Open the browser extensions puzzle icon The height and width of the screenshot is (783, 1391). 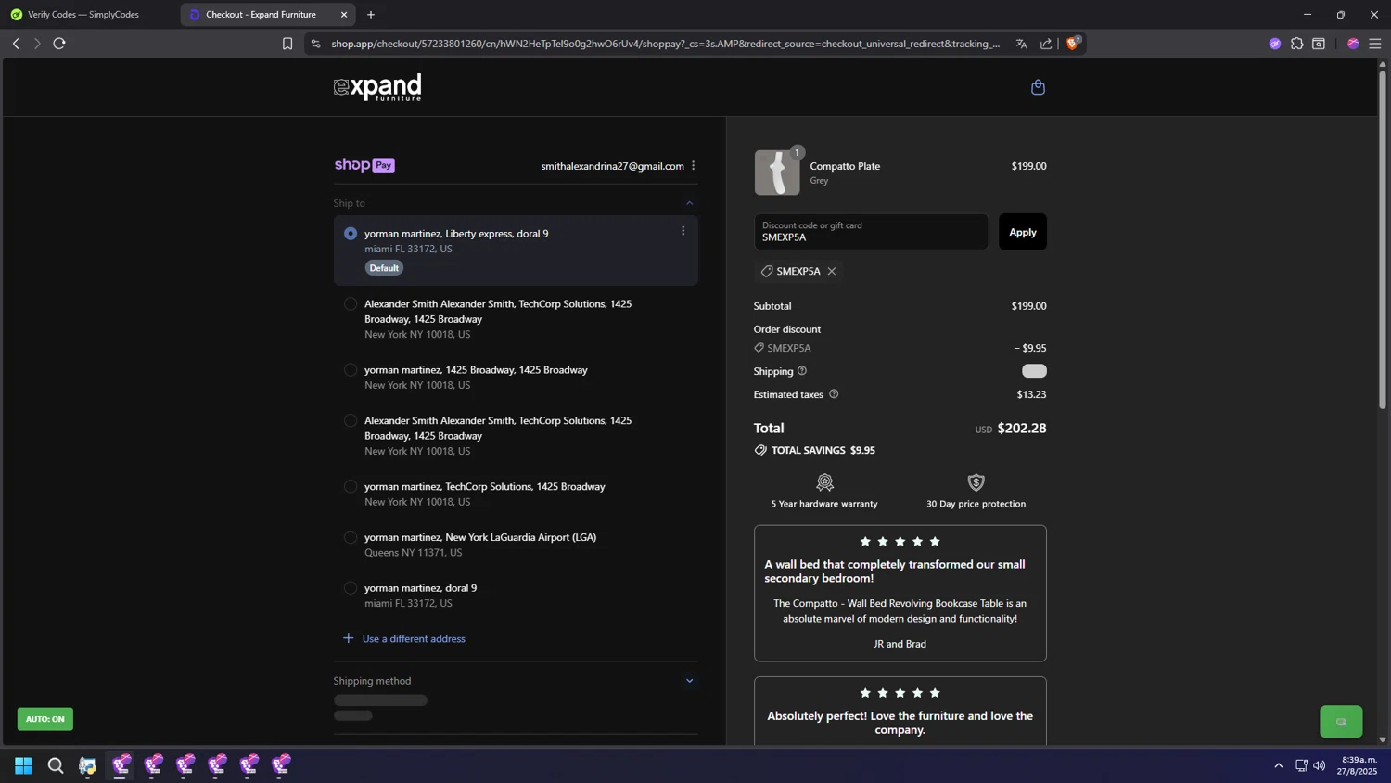click(x=1297, y=44)
